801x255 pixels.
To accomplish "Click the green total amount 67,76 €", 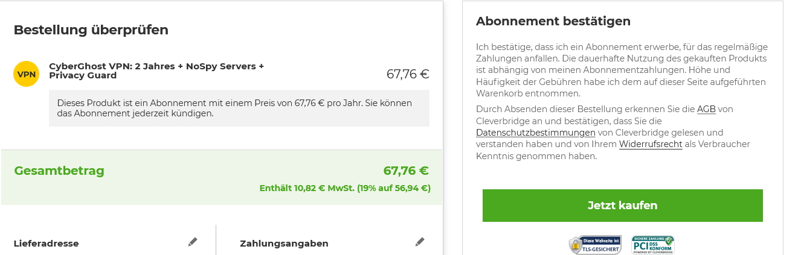I will pyautogui.click(x=406, y=171).
